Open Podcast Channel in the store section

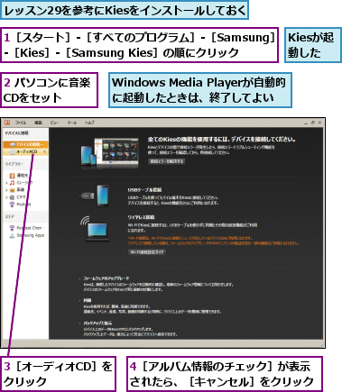pos(31,228)
